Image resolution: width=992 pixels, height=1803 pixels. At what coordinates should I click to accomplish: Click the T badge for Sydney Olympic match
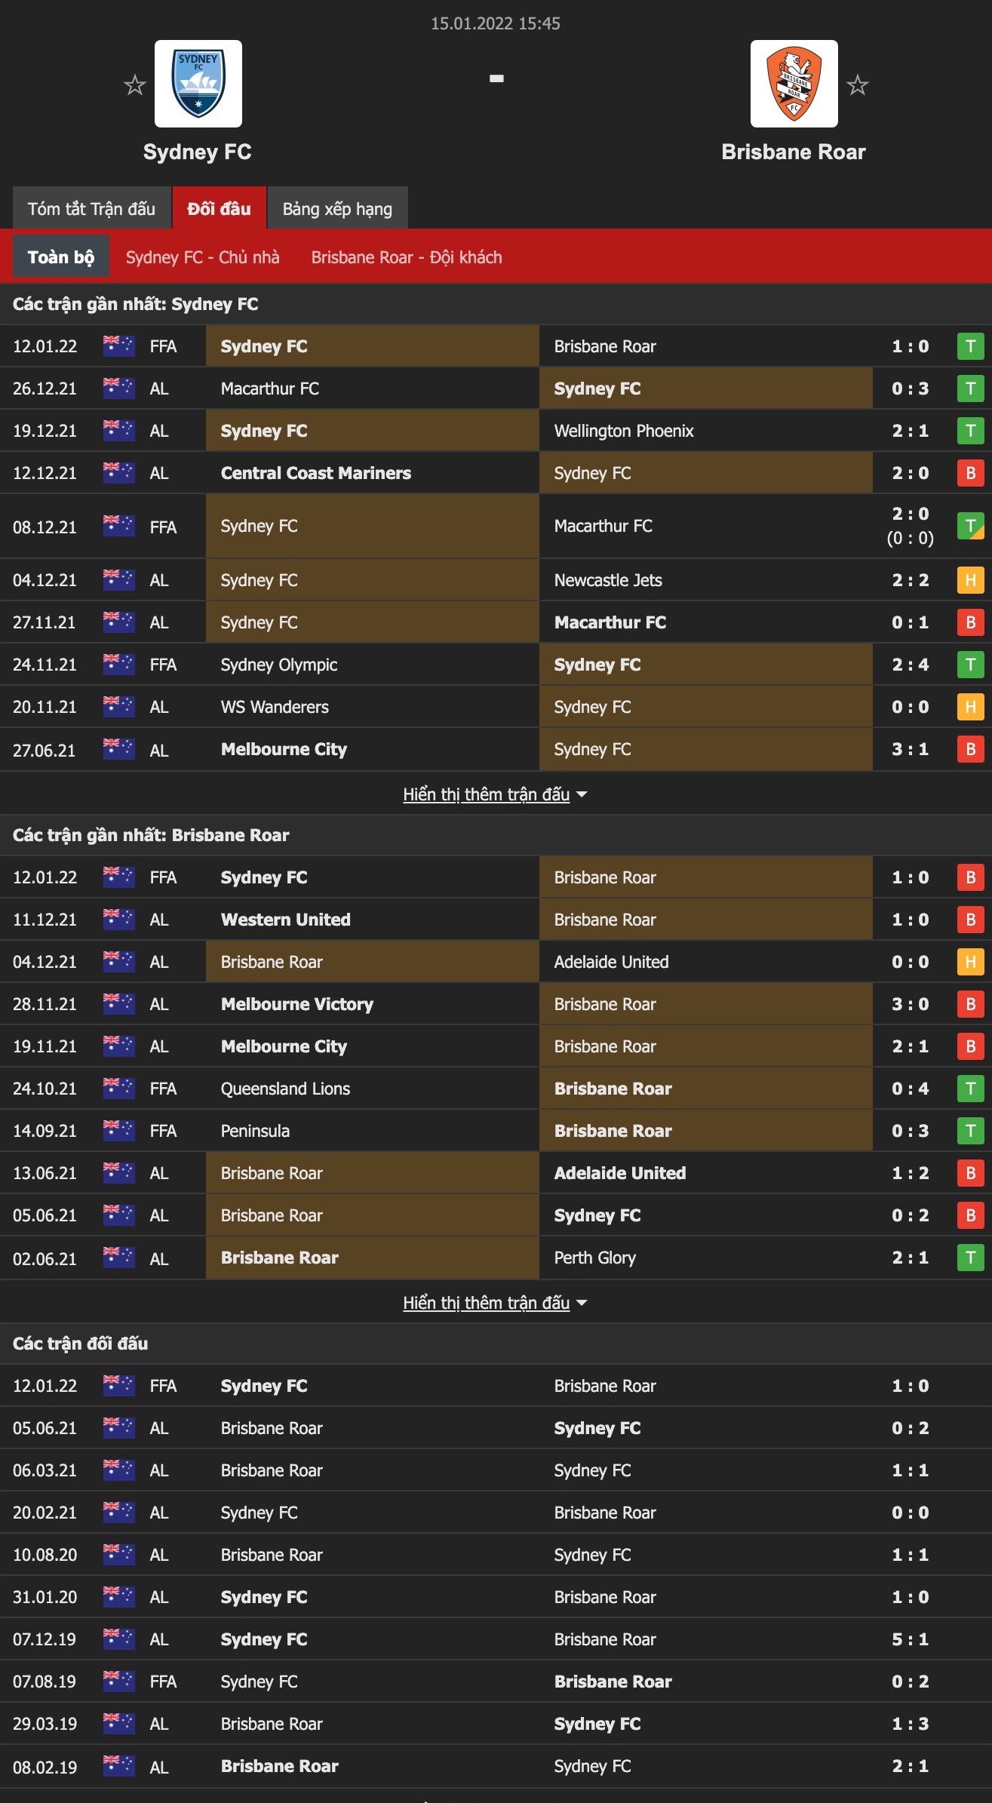click(x=970, y=665)
